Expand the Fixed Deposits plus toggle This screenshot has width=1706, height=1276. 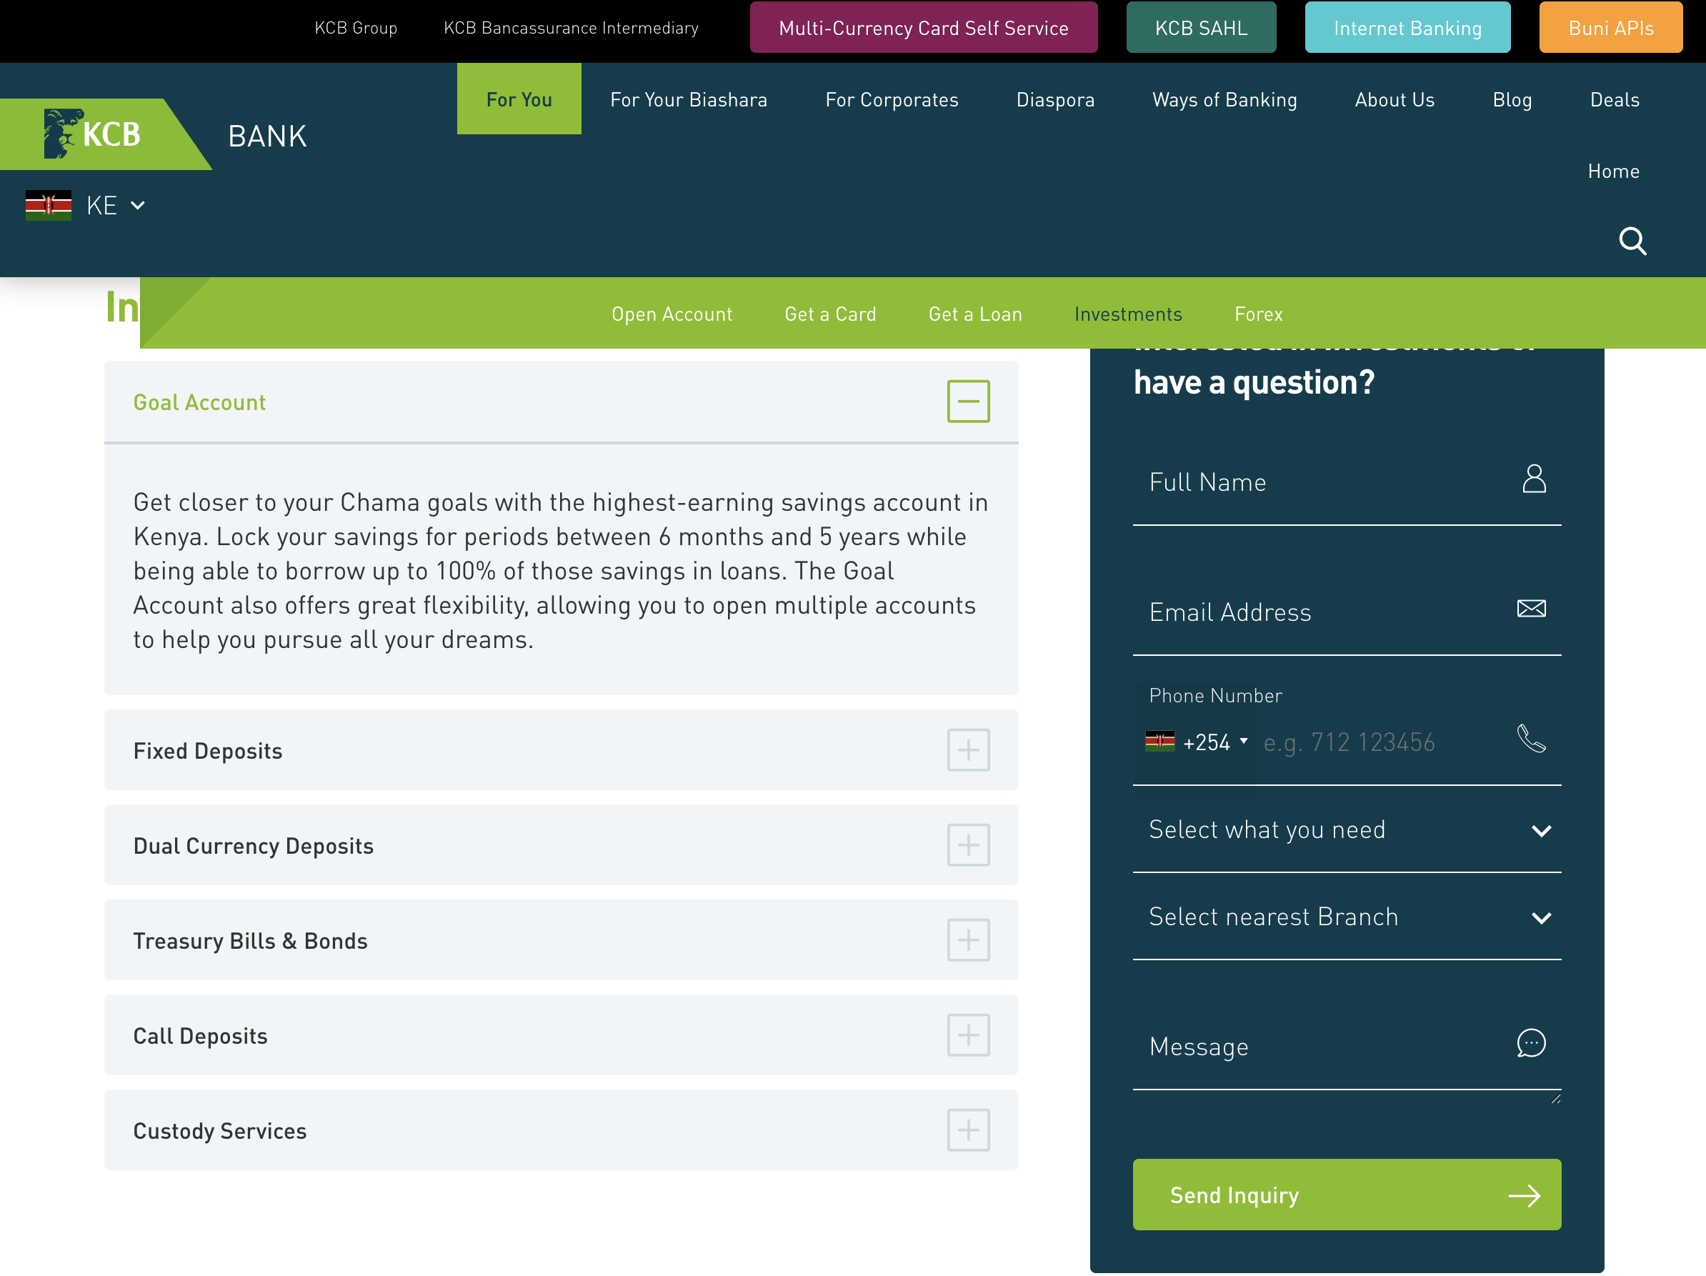pos(968,750)
